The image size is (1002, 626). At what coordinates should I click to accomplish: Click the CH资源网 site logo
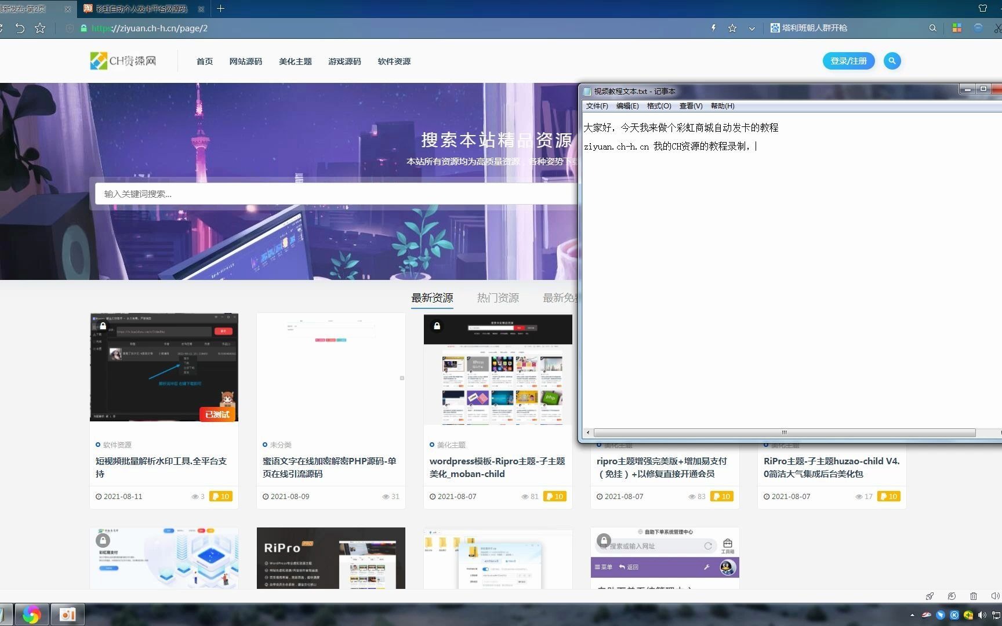(x=123, y=61)
